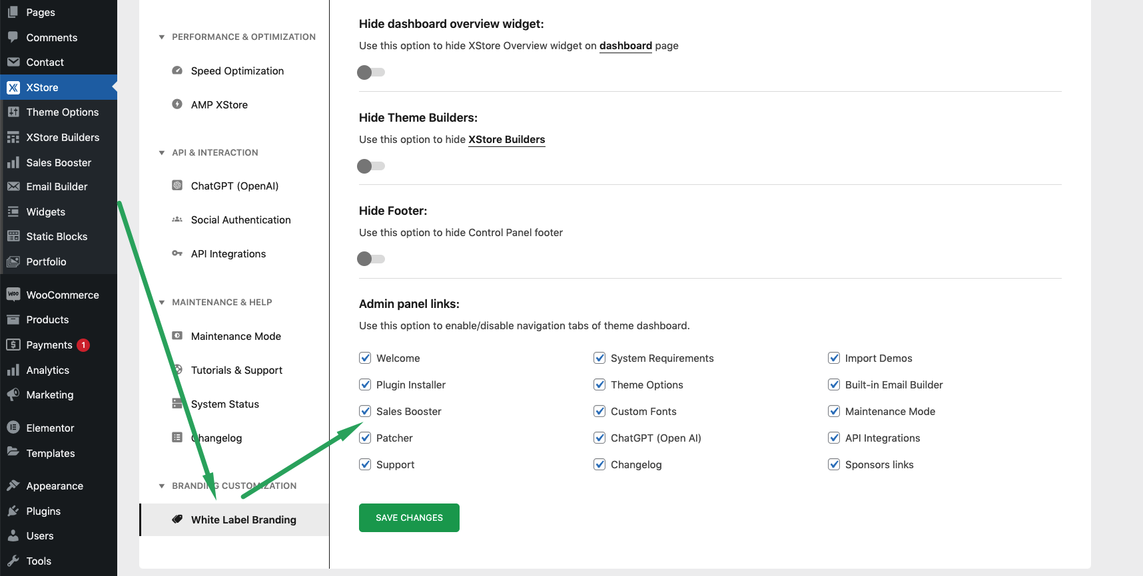Uncheck the Sponsors links checkbox
The height and width of the screenshot is (576, 1143).
tap(834, 464)
